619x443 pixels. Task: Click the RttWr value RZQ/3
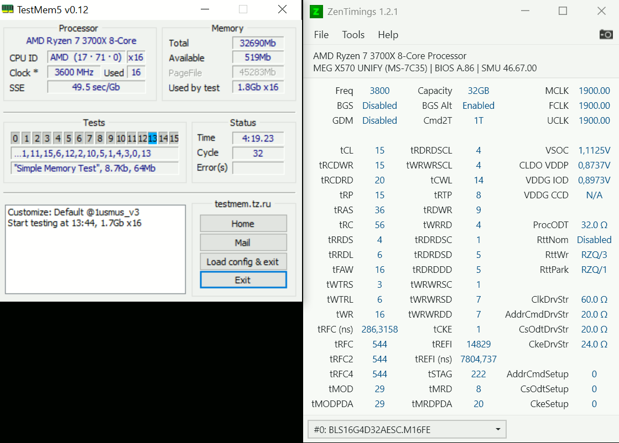[594, 255]
